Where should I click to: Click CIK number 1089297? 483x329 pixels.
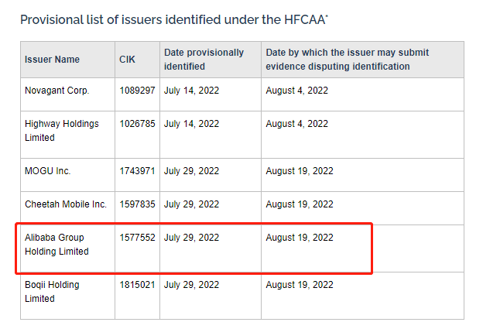point(137,91)
